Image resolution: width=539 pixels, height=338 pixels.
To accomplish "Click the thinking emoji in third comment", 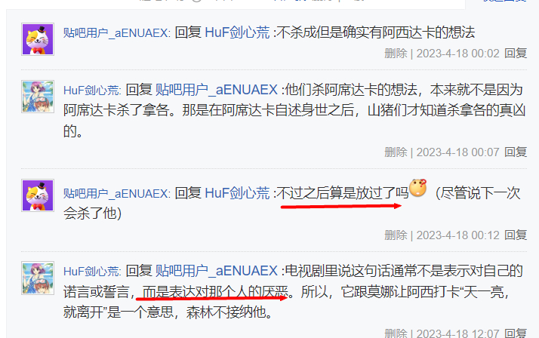I will click(418, 188).
